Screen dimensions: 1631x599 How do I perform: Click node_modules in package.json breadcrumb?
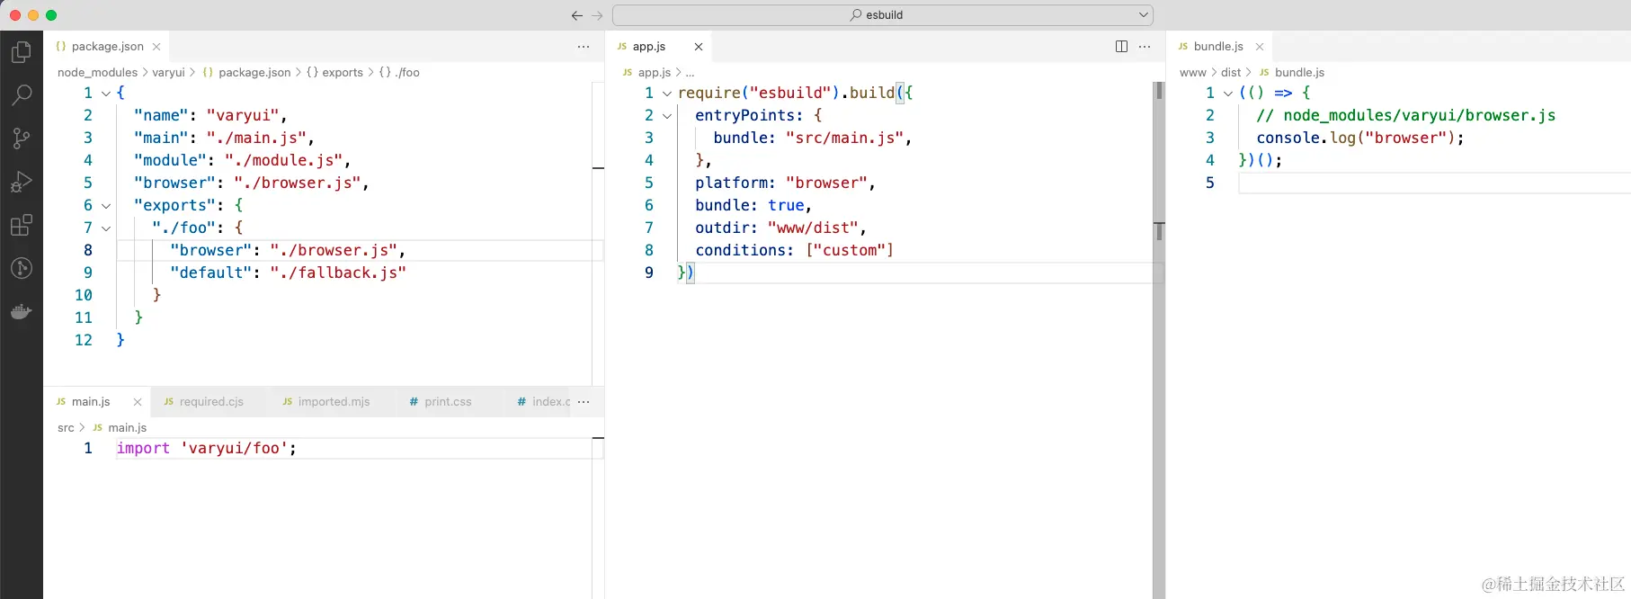[97, 73]
